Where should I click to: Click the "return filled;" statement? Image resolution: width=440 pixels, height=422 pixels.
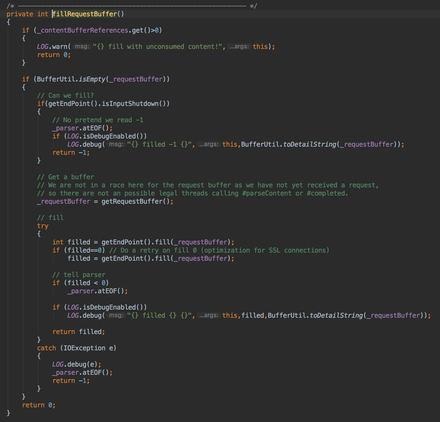78,332
